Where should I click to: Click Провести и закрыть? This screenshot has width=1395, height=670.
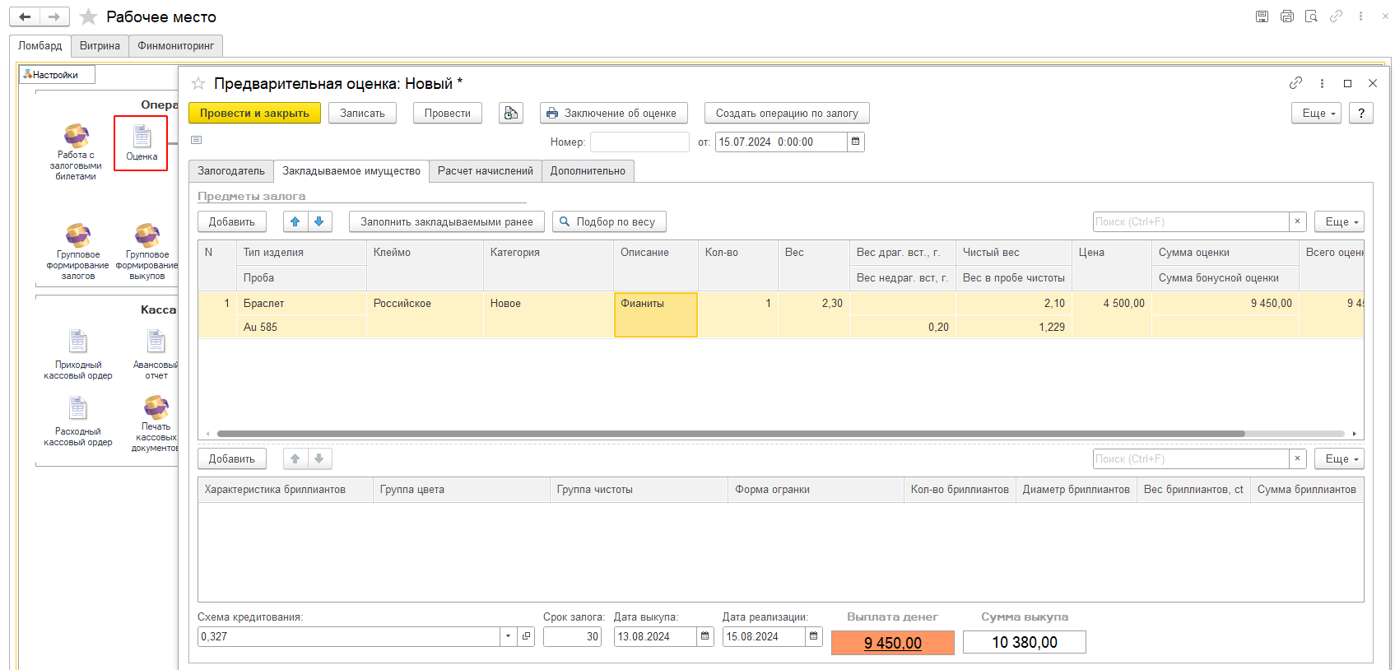tap(254, 113)
